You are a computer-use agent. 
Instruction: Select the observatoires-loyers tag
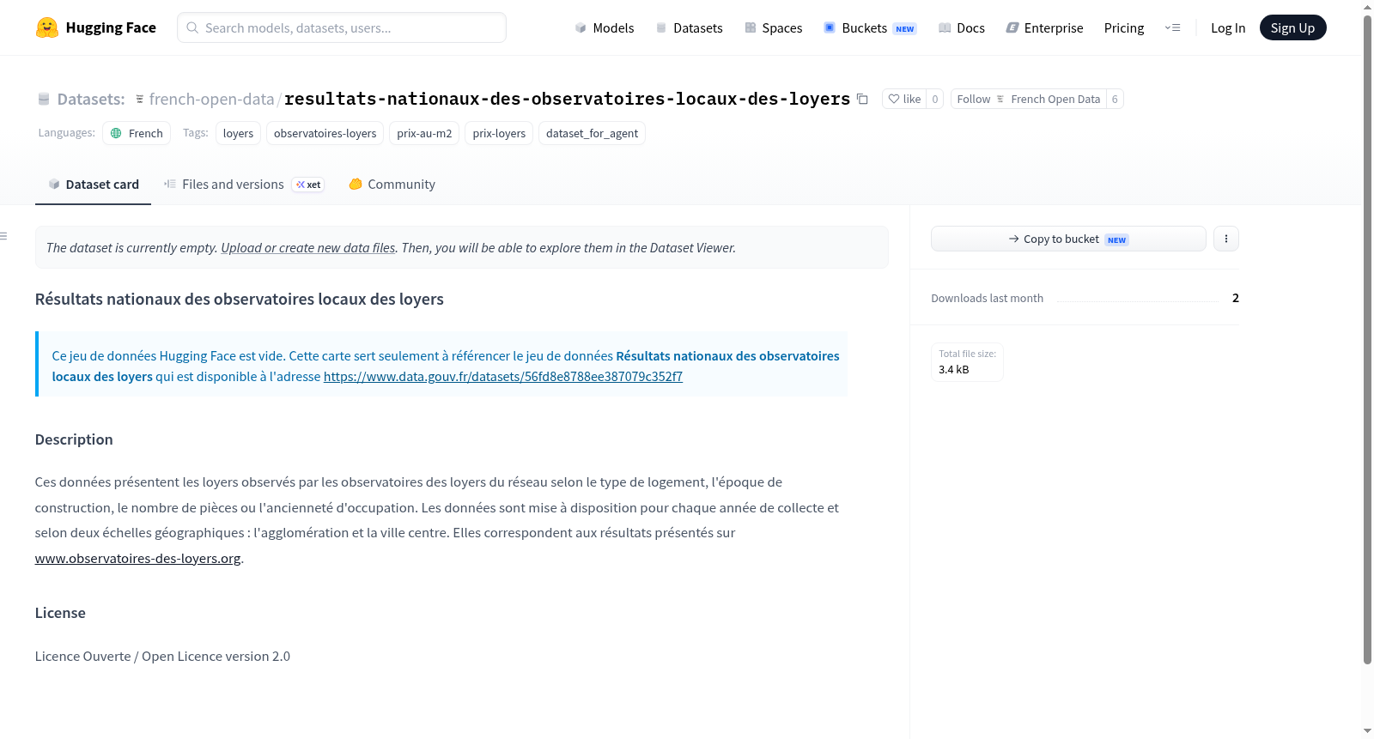point(325,133)
